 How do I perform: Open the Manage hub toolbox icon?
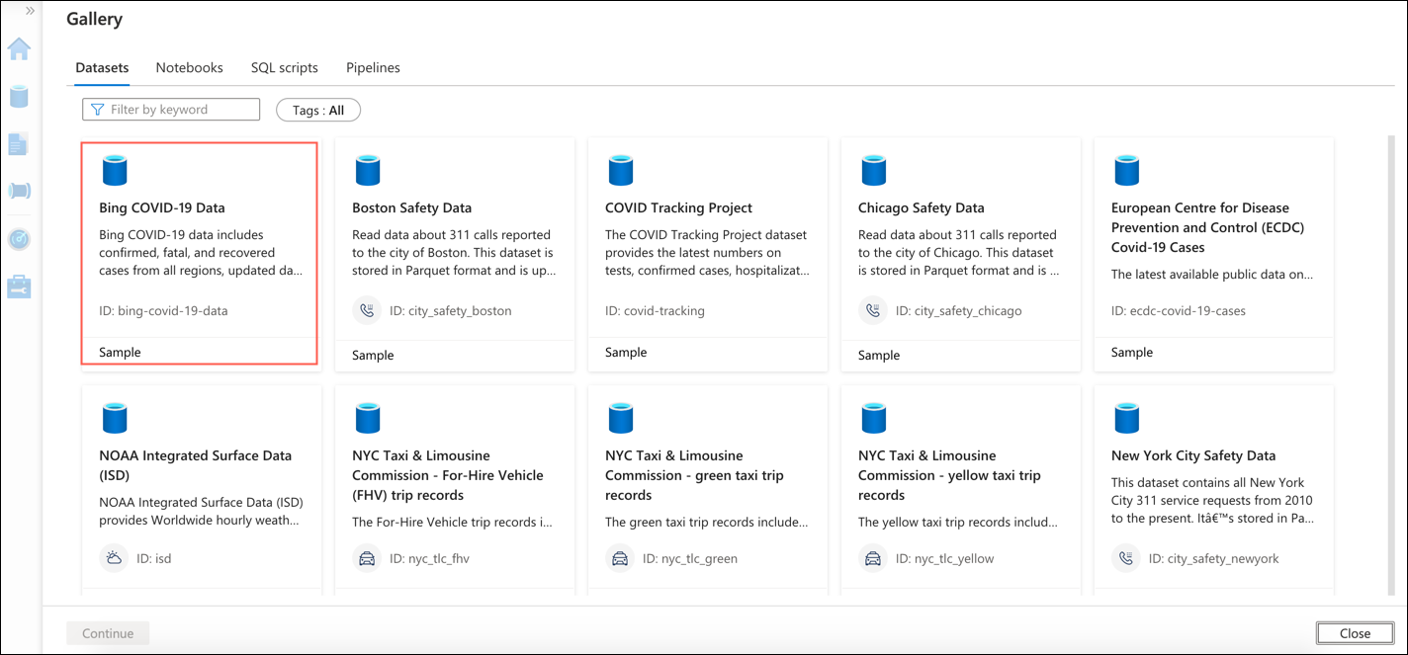tap(19, 287)
